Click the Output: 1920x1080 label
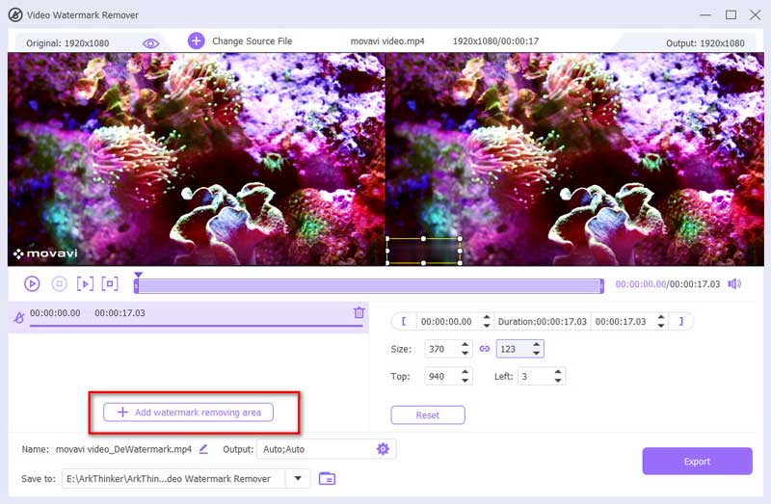The height and width of the screenshot is (504, 771). tap(705, 43)
